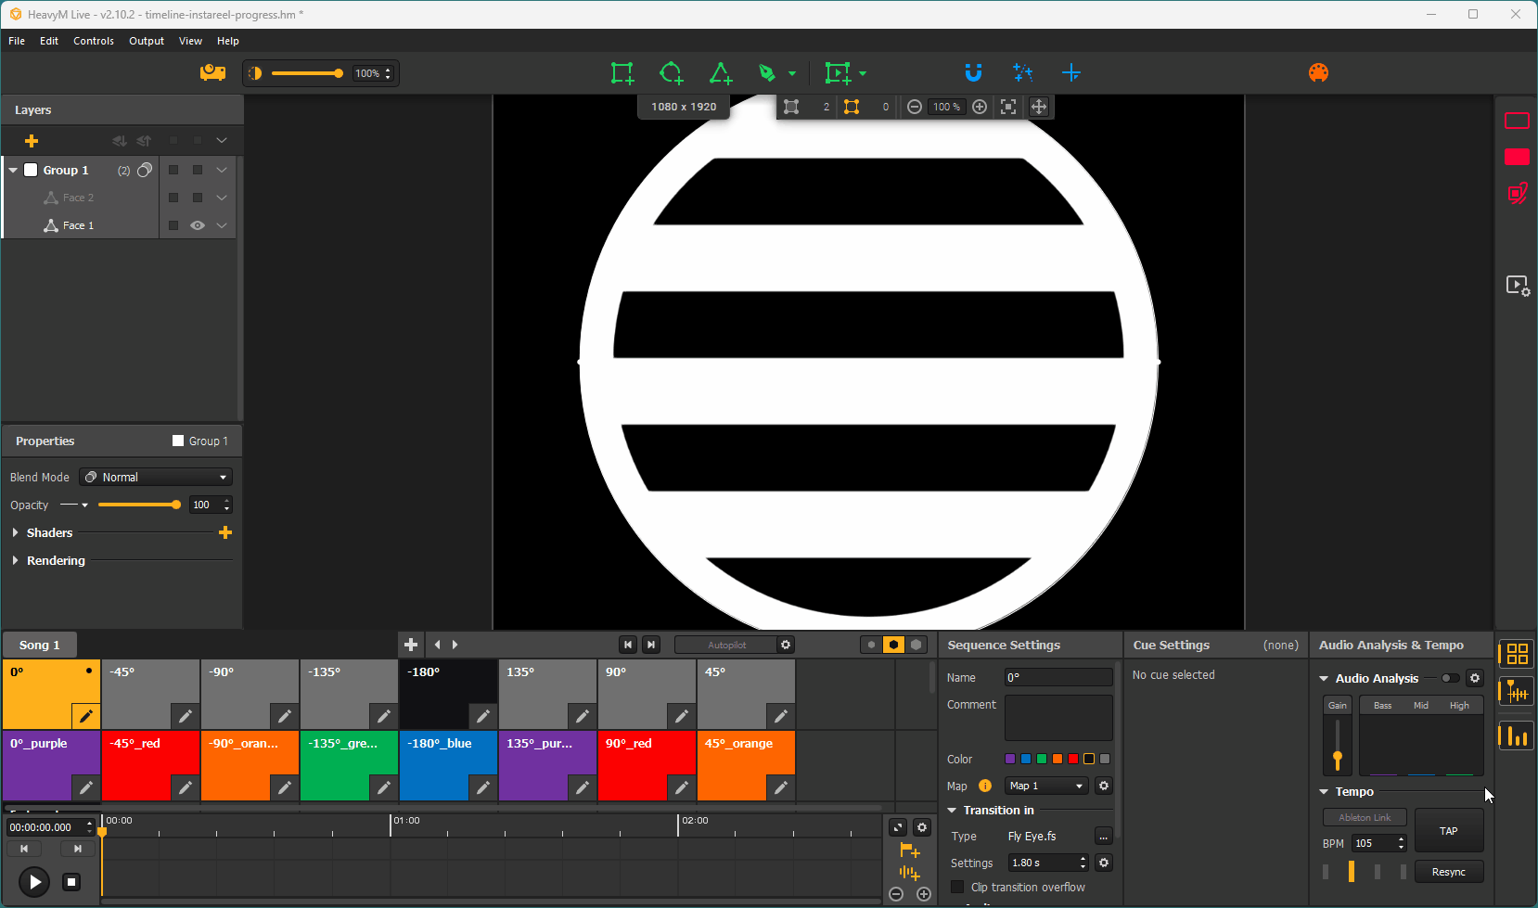Viewport: 1538px width, 908px height.
Task: Select the green color swatch in Sequence Settings
Action: [1041, 759]
